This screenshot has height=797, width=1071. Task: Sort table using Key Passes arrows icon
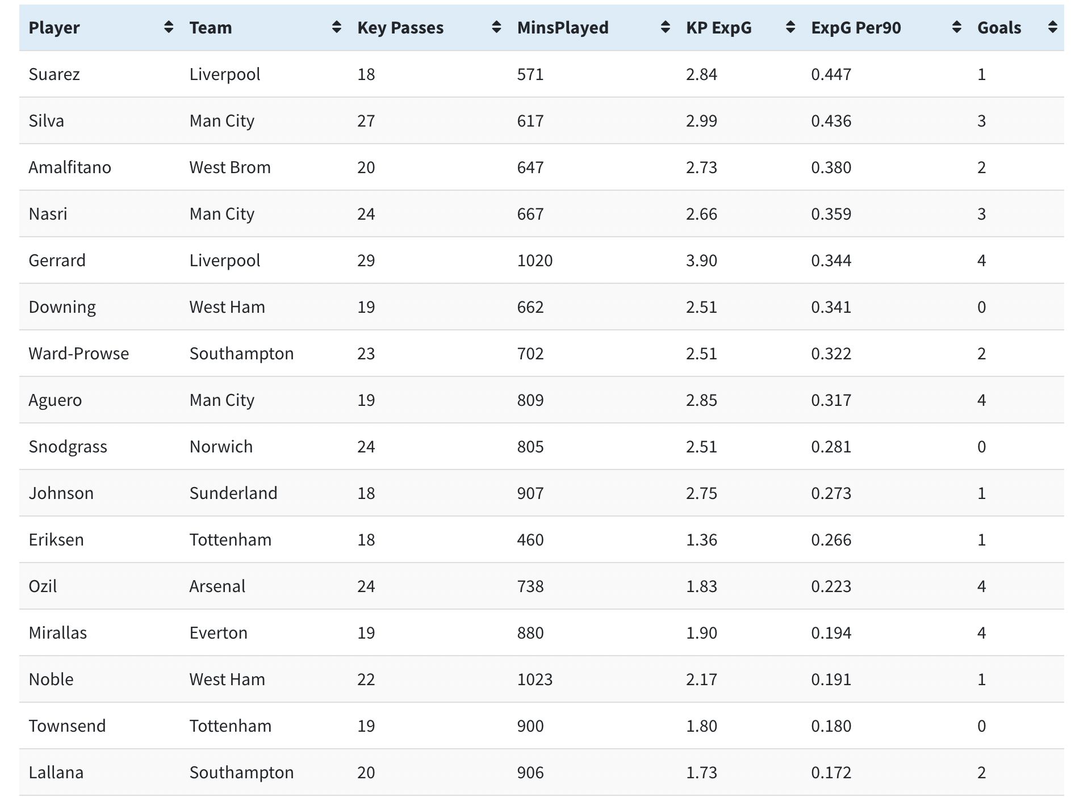pos(496,27)
